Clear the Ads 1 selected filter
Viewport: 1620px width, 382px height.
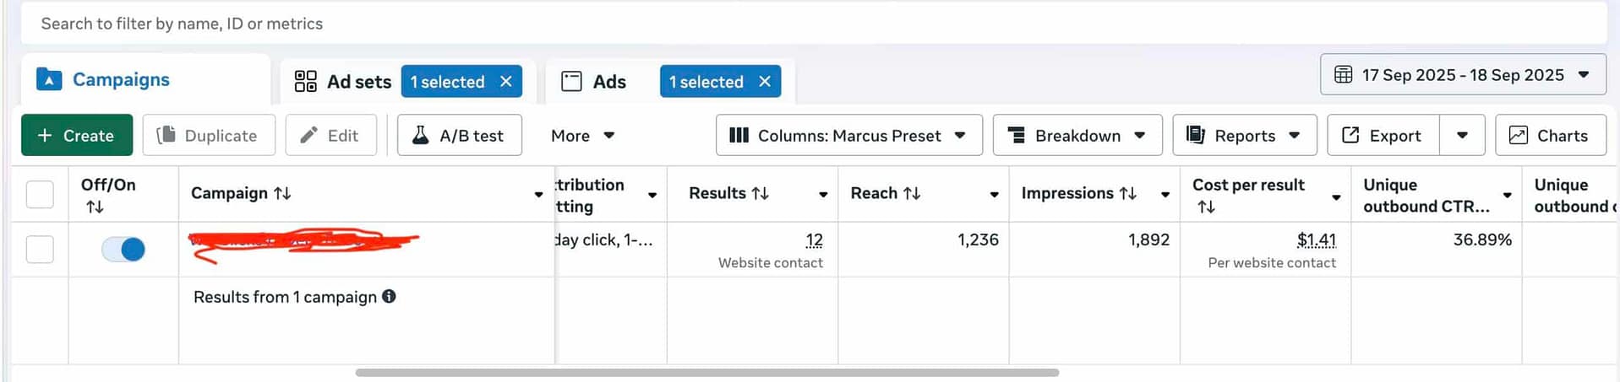click(765, 82)
